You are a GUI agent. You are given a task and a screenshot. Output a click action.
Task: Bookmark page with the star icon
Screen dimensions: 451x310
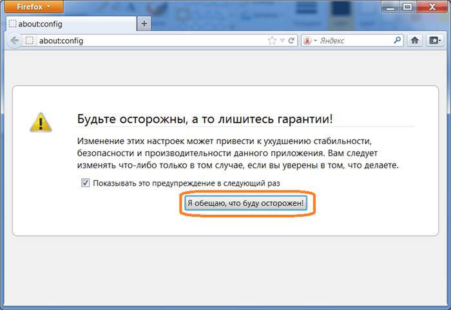click(x=272, y=41)
